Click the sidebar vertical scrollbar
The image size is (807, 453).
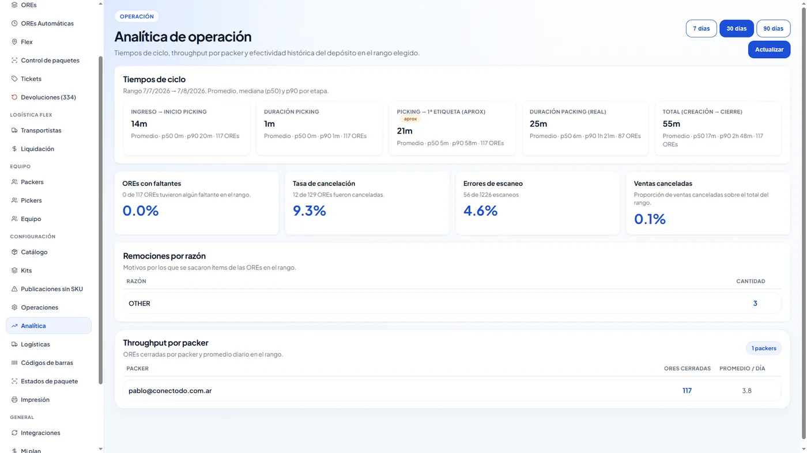(101, 220)
